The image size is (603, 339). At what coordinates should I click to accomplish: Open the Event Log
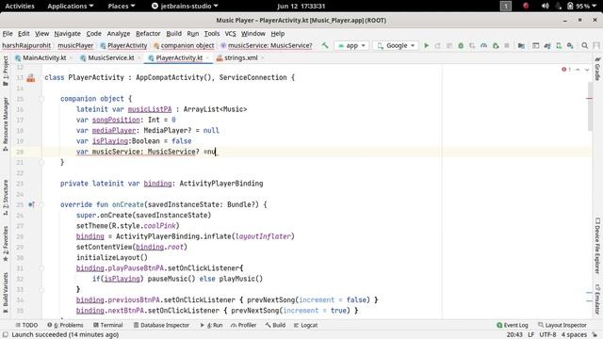click(513, 325)
